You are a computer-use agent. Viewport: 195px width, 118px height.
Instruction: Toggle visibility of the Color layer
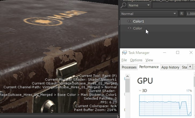(129, 28)
